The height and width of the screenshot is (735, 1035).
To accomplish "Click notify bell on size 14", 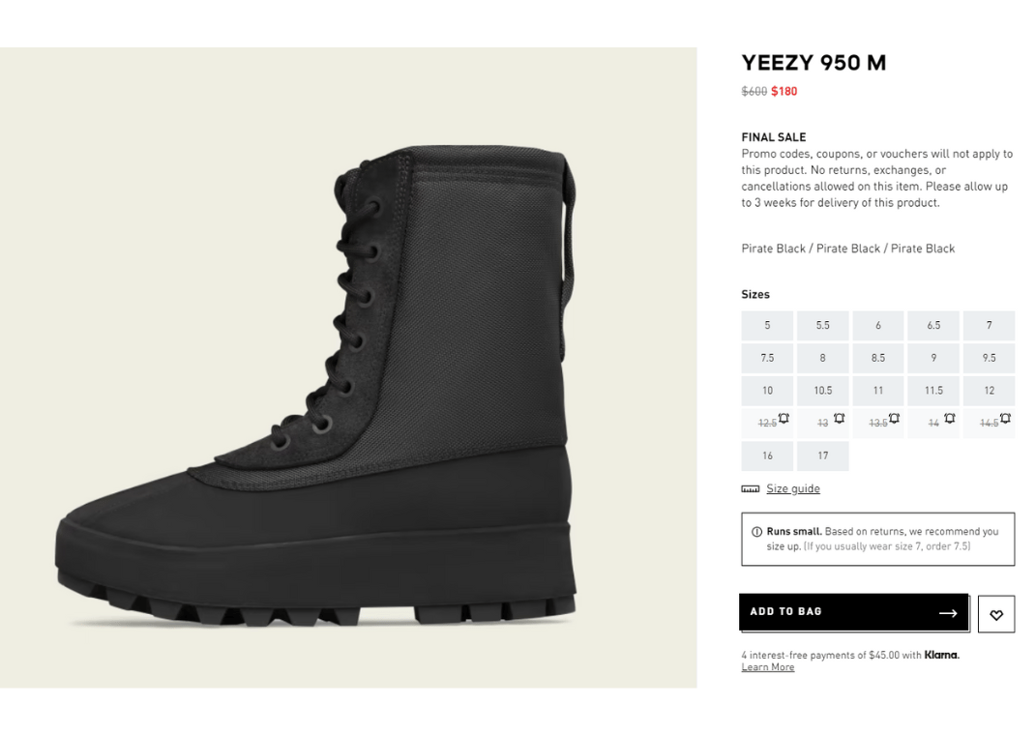I will click(x=950, y=419).
